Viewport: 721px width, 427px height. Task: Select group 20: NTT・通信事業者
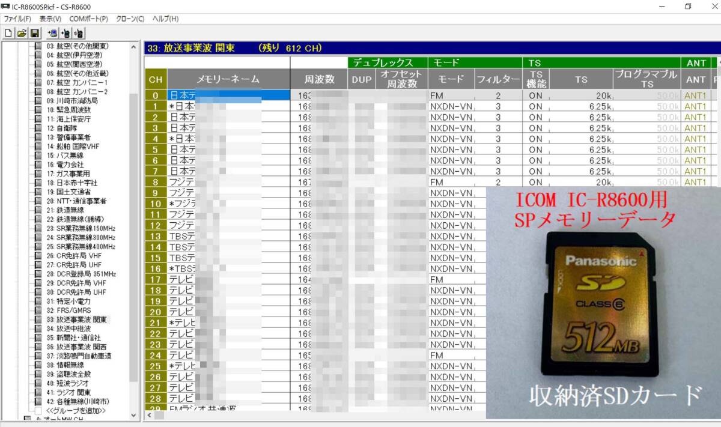click(77, 201)
